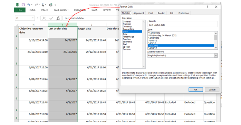Switch to the INSERT ribbon tab

(x=45, y=10)
